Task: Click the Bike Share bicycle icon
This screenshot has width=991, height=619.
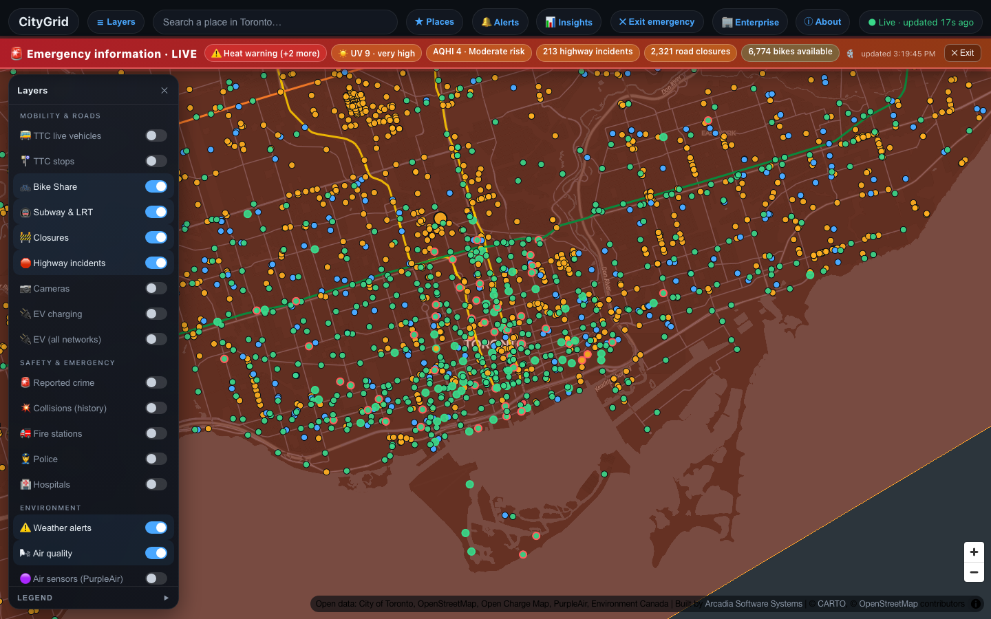Action: (x=25, y=186)
